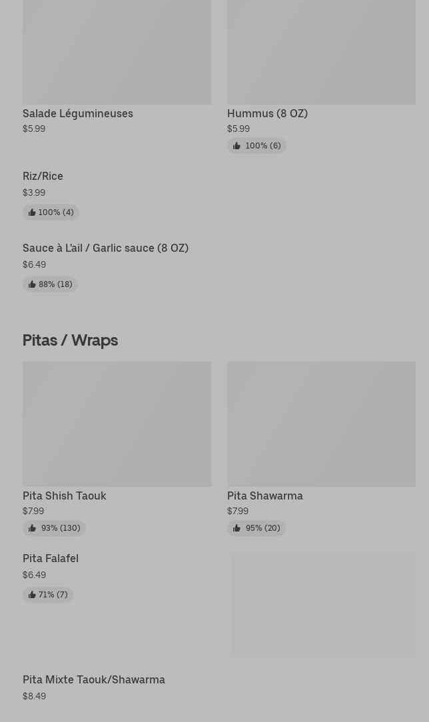The height and width of the screenshot is (722, 429).
Task: Open the Pita Shawarma title
Action: pyautogui.click(x=265, y=496)
